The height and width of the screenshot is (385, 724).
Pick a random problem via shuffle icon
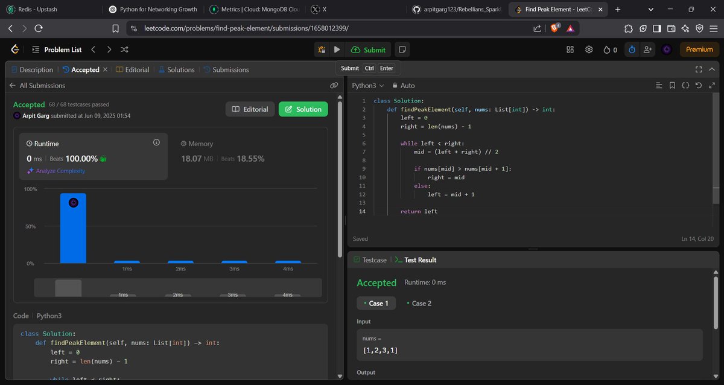click(124, 49)
